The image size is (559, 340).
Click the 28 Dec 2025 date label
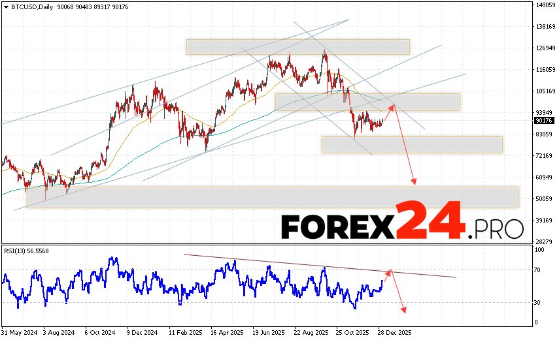394,332
